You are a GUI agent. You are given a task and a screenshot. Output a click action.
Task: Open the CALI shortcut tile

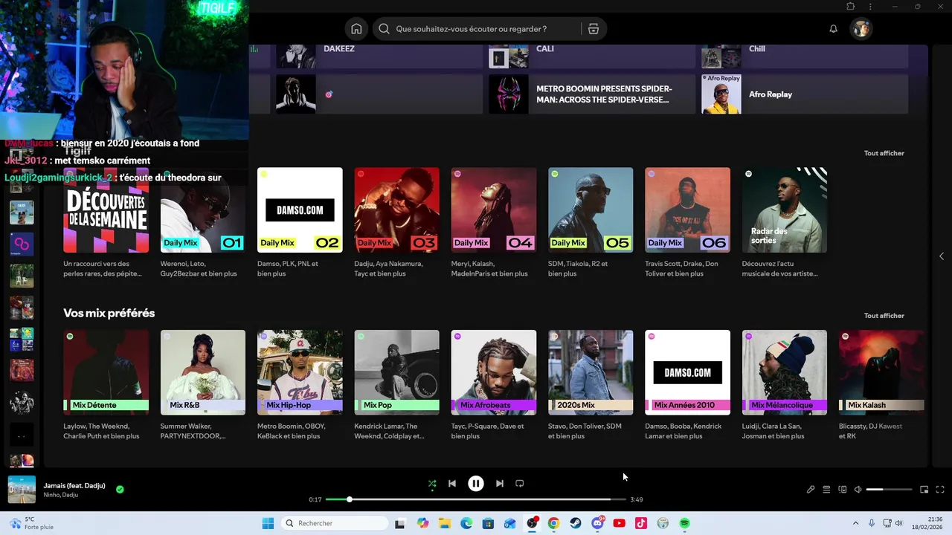[x=591, y=56]
